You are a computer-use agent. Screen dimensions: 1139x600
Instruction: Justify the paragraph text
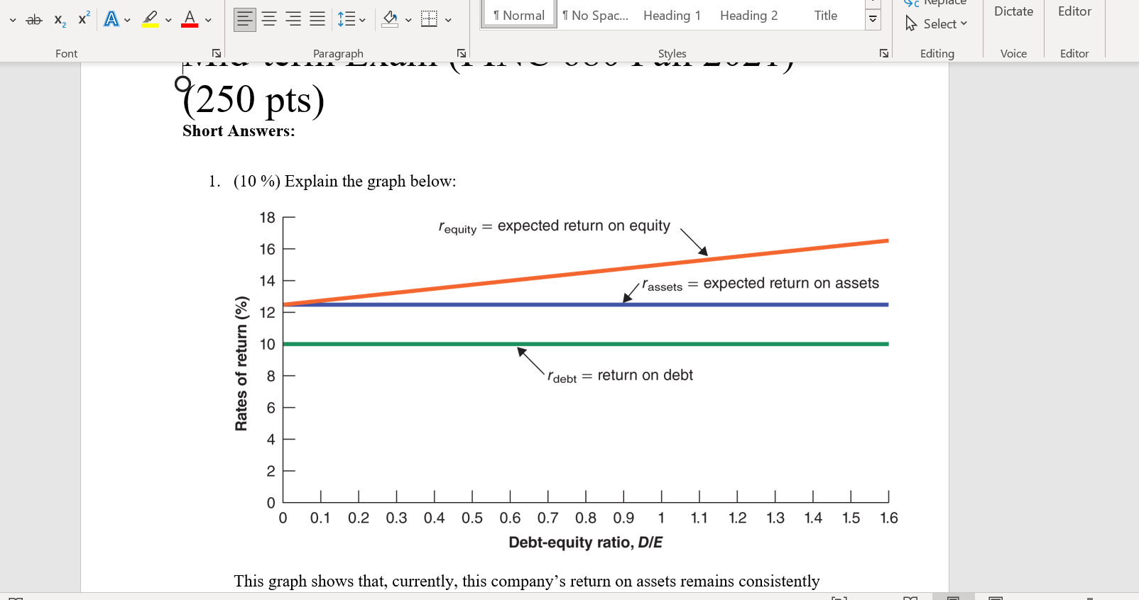tap(317, 19)
